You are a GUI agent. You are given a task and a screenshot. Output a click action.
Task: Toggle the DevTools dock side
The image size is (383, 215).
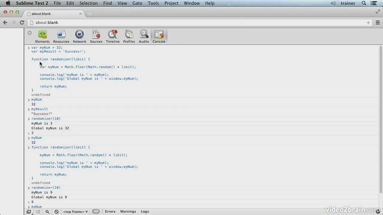pos(29,212)
